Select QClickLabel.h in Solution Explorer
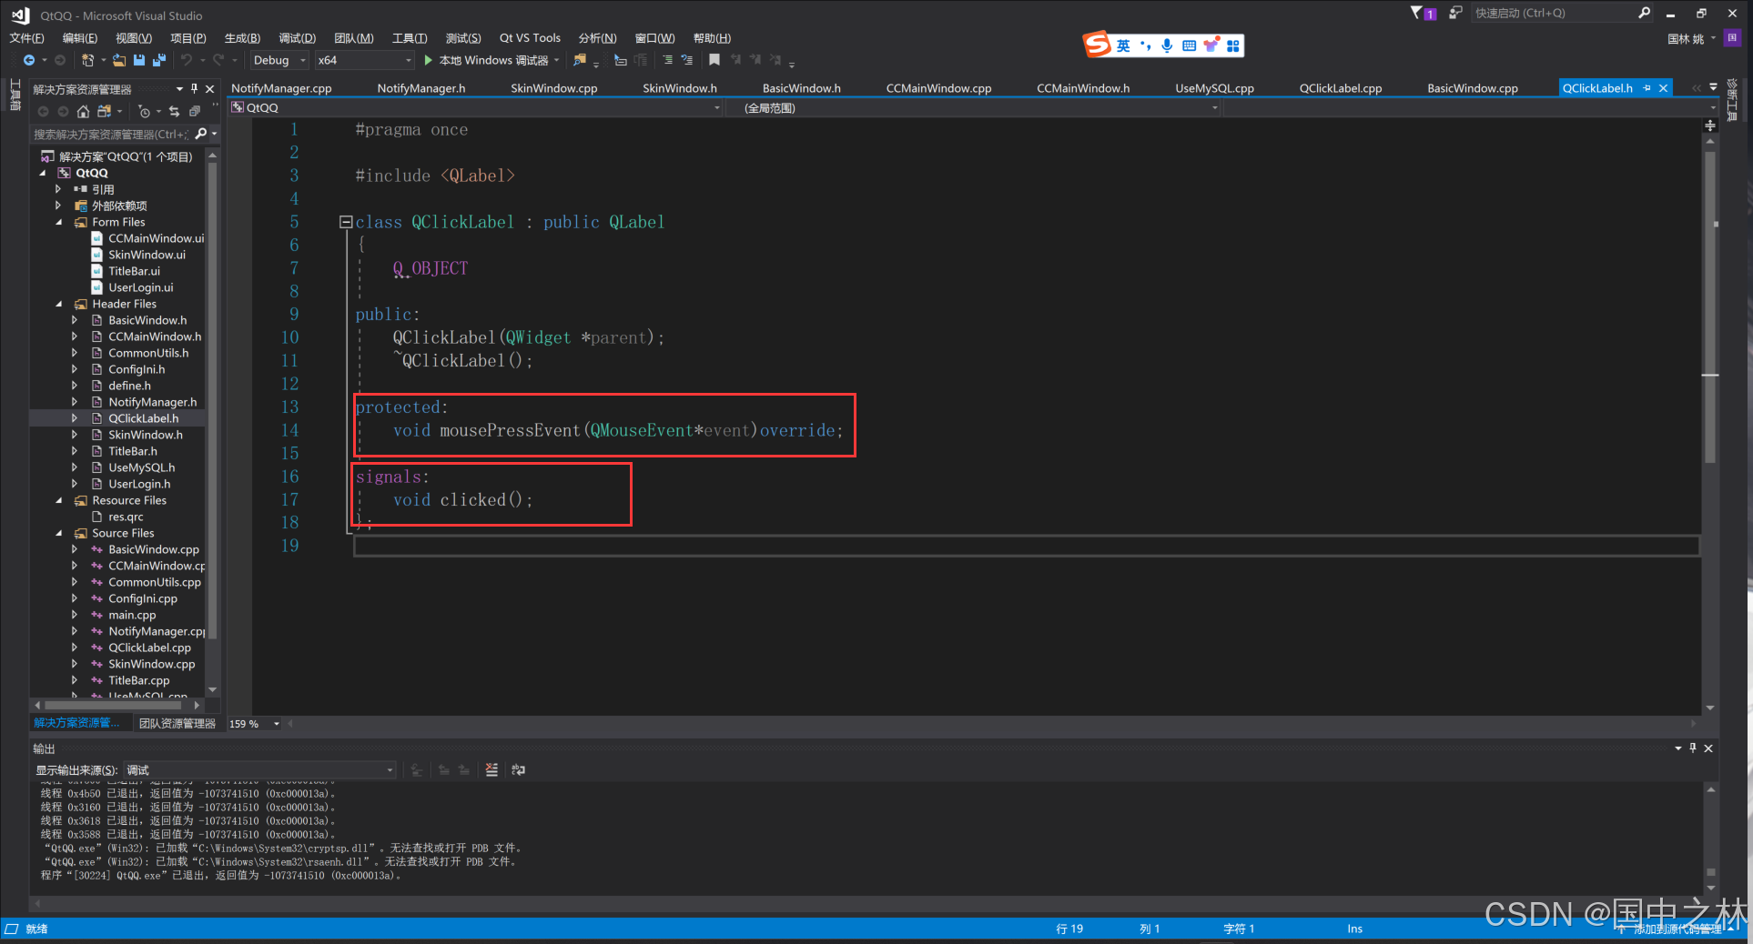 (x=143, y=418)
